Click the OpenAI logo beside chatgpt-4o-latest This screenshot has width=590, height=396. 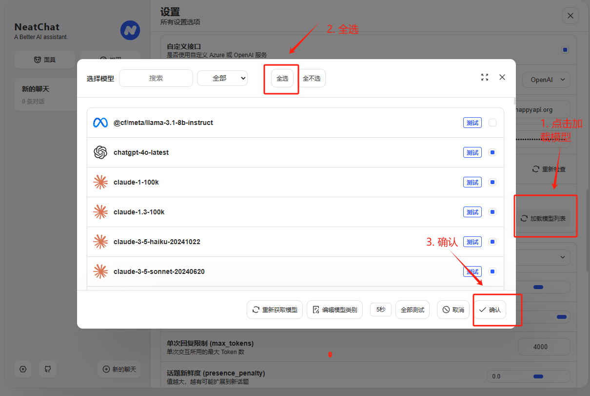[100, 152]
